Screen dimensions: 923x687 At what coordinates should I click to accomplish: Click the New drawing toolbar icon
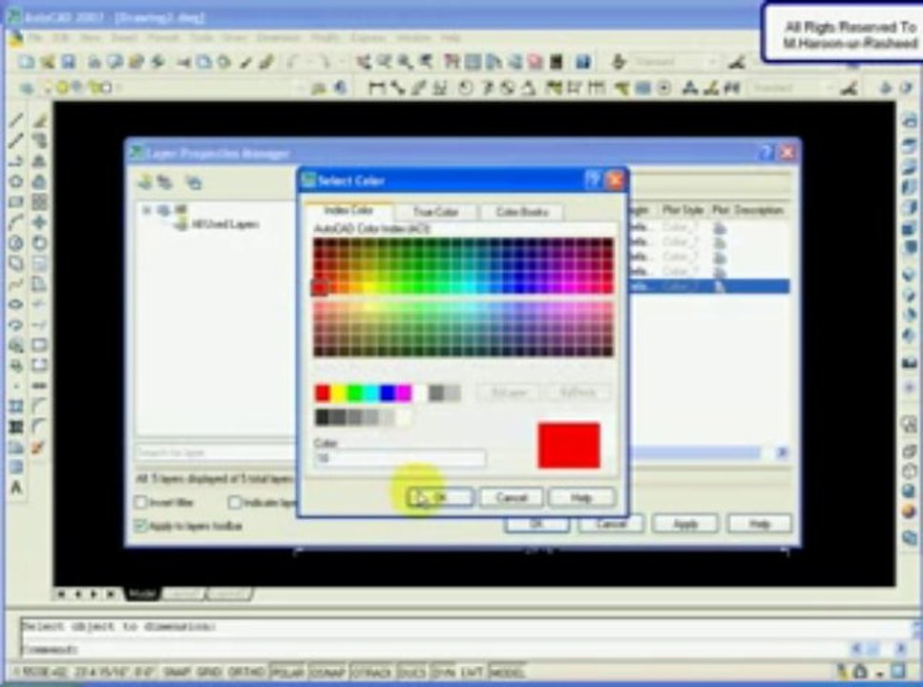[x=26, y=62]
